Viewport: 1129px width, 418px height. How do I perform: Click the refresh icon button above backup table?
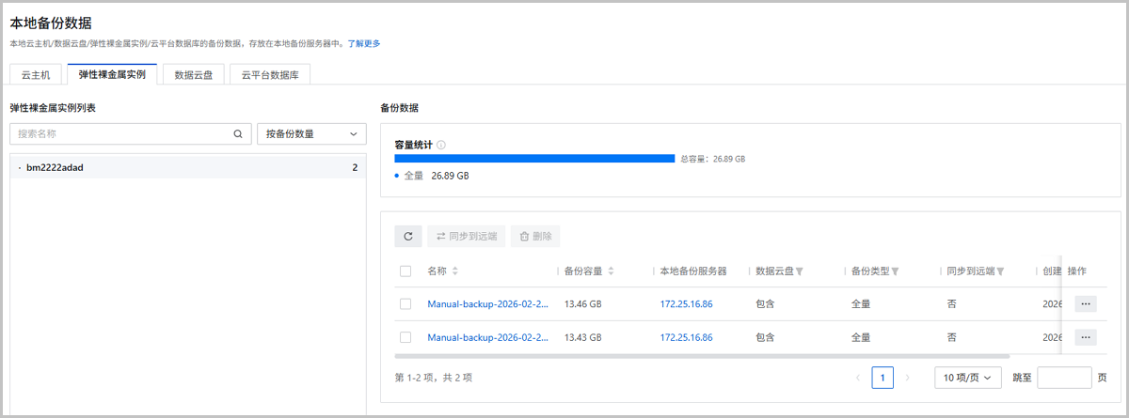click(x=407, y=237)
